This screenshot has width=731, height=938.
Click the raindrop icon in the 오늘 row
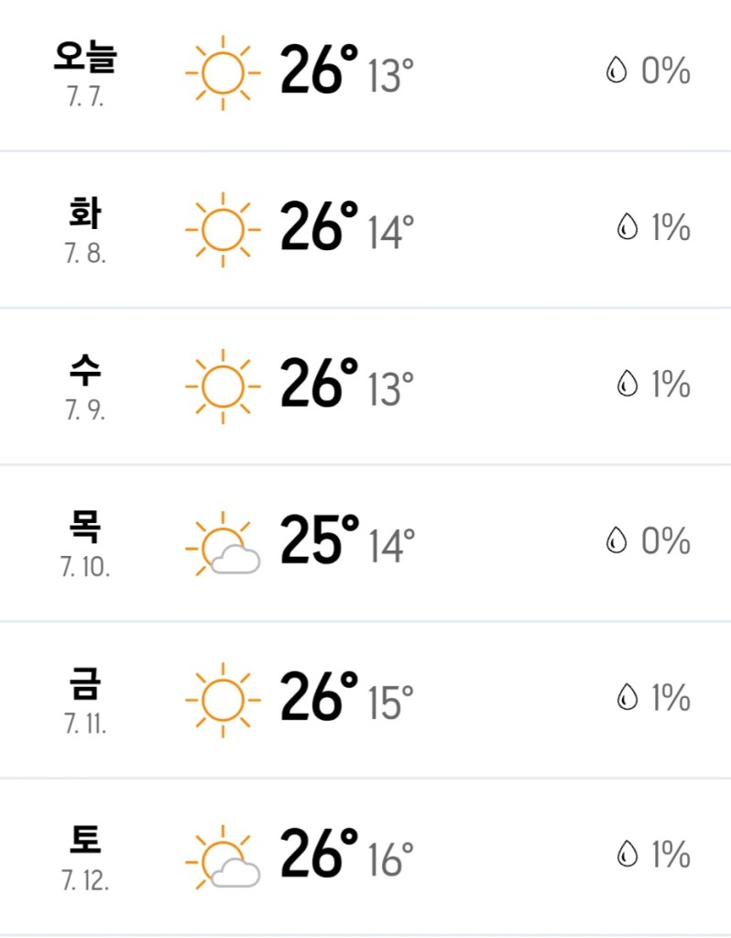click(616, 71)
